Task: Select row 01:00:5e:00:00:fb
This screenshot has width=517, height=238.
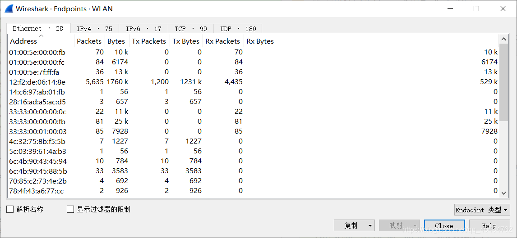Action: click(x=253, y=52)
